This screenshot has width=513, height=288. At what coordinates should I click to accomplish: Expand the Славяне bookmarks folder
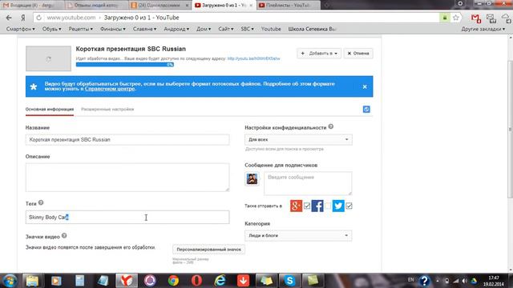point(144,29)
